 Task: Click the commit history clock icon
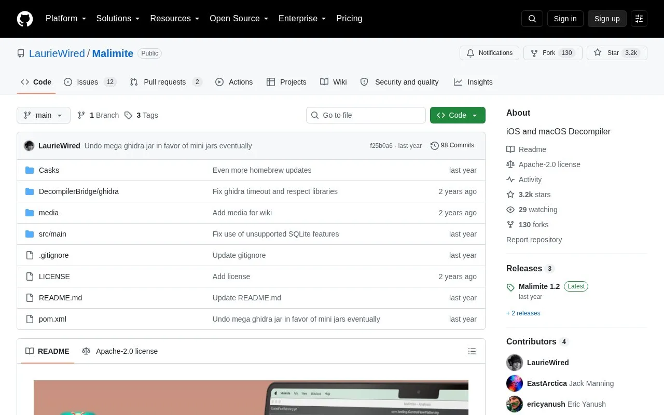[x=435, y=146]
